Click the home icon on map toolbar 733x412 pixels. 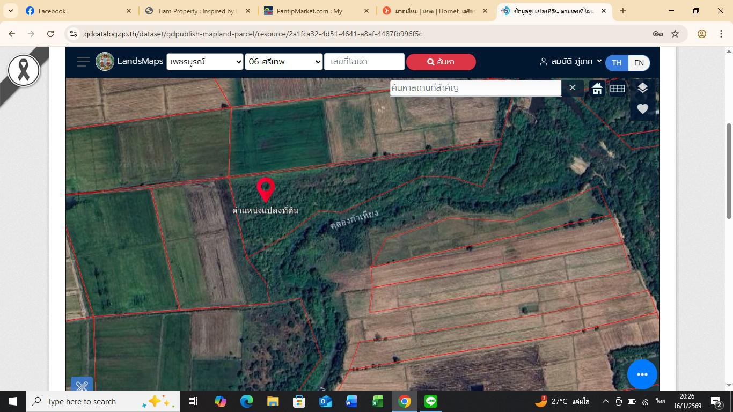tap(597, 89)
